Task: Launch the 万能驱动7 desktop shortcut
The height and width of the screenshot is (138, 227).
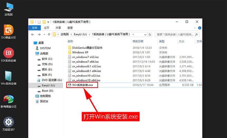Action: [9, 124]
